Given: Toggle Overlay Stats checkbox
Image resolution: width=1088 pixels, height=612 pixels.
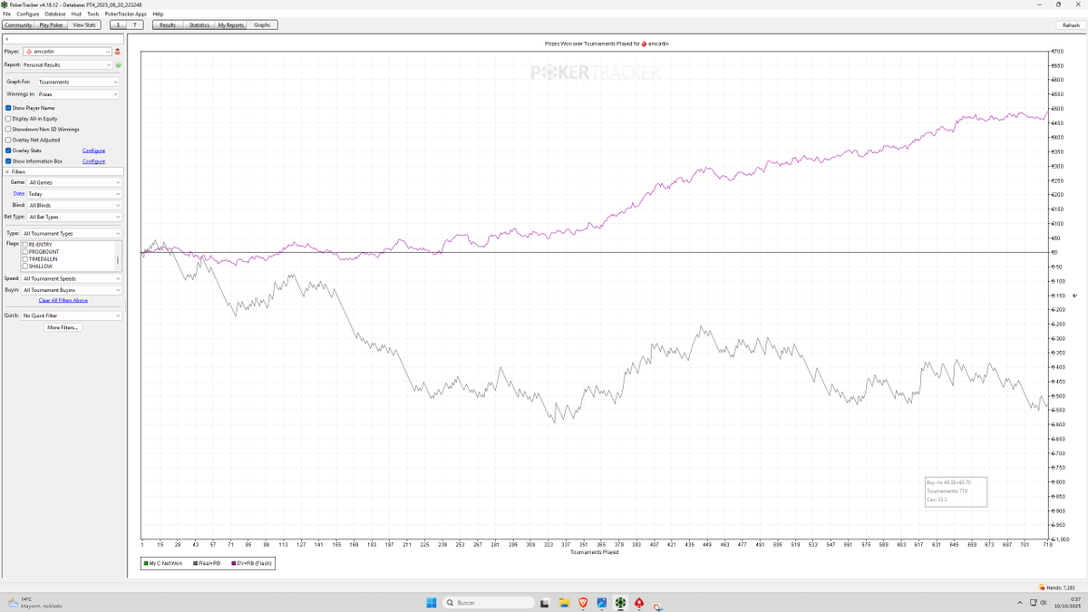Looking at the screenshot, I should [8, 151].
